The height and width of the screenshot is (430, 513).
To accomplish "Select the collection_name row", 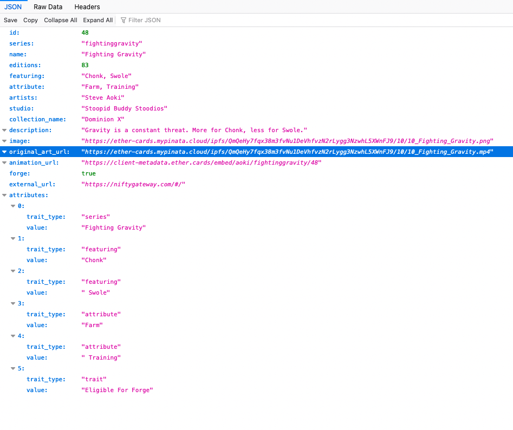I will (x=37, y=119).
